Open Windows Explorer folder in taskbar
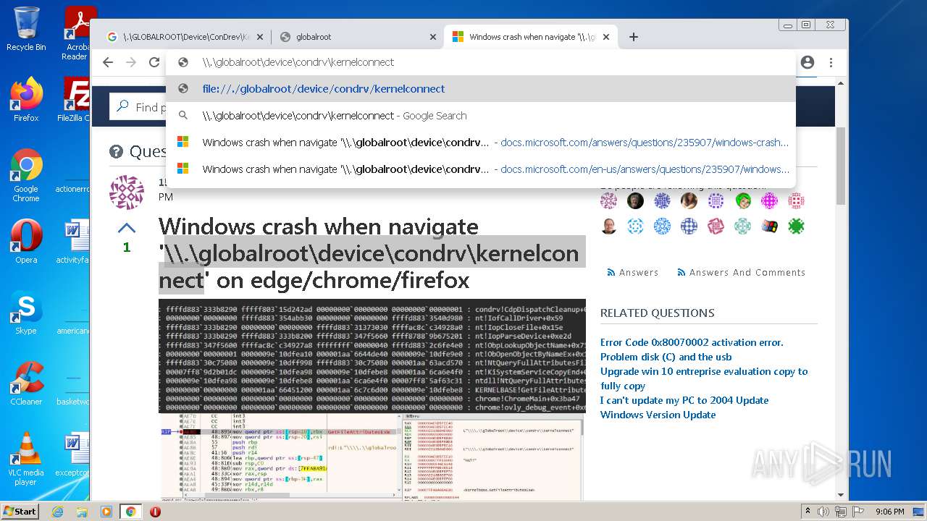 [82, 512]
